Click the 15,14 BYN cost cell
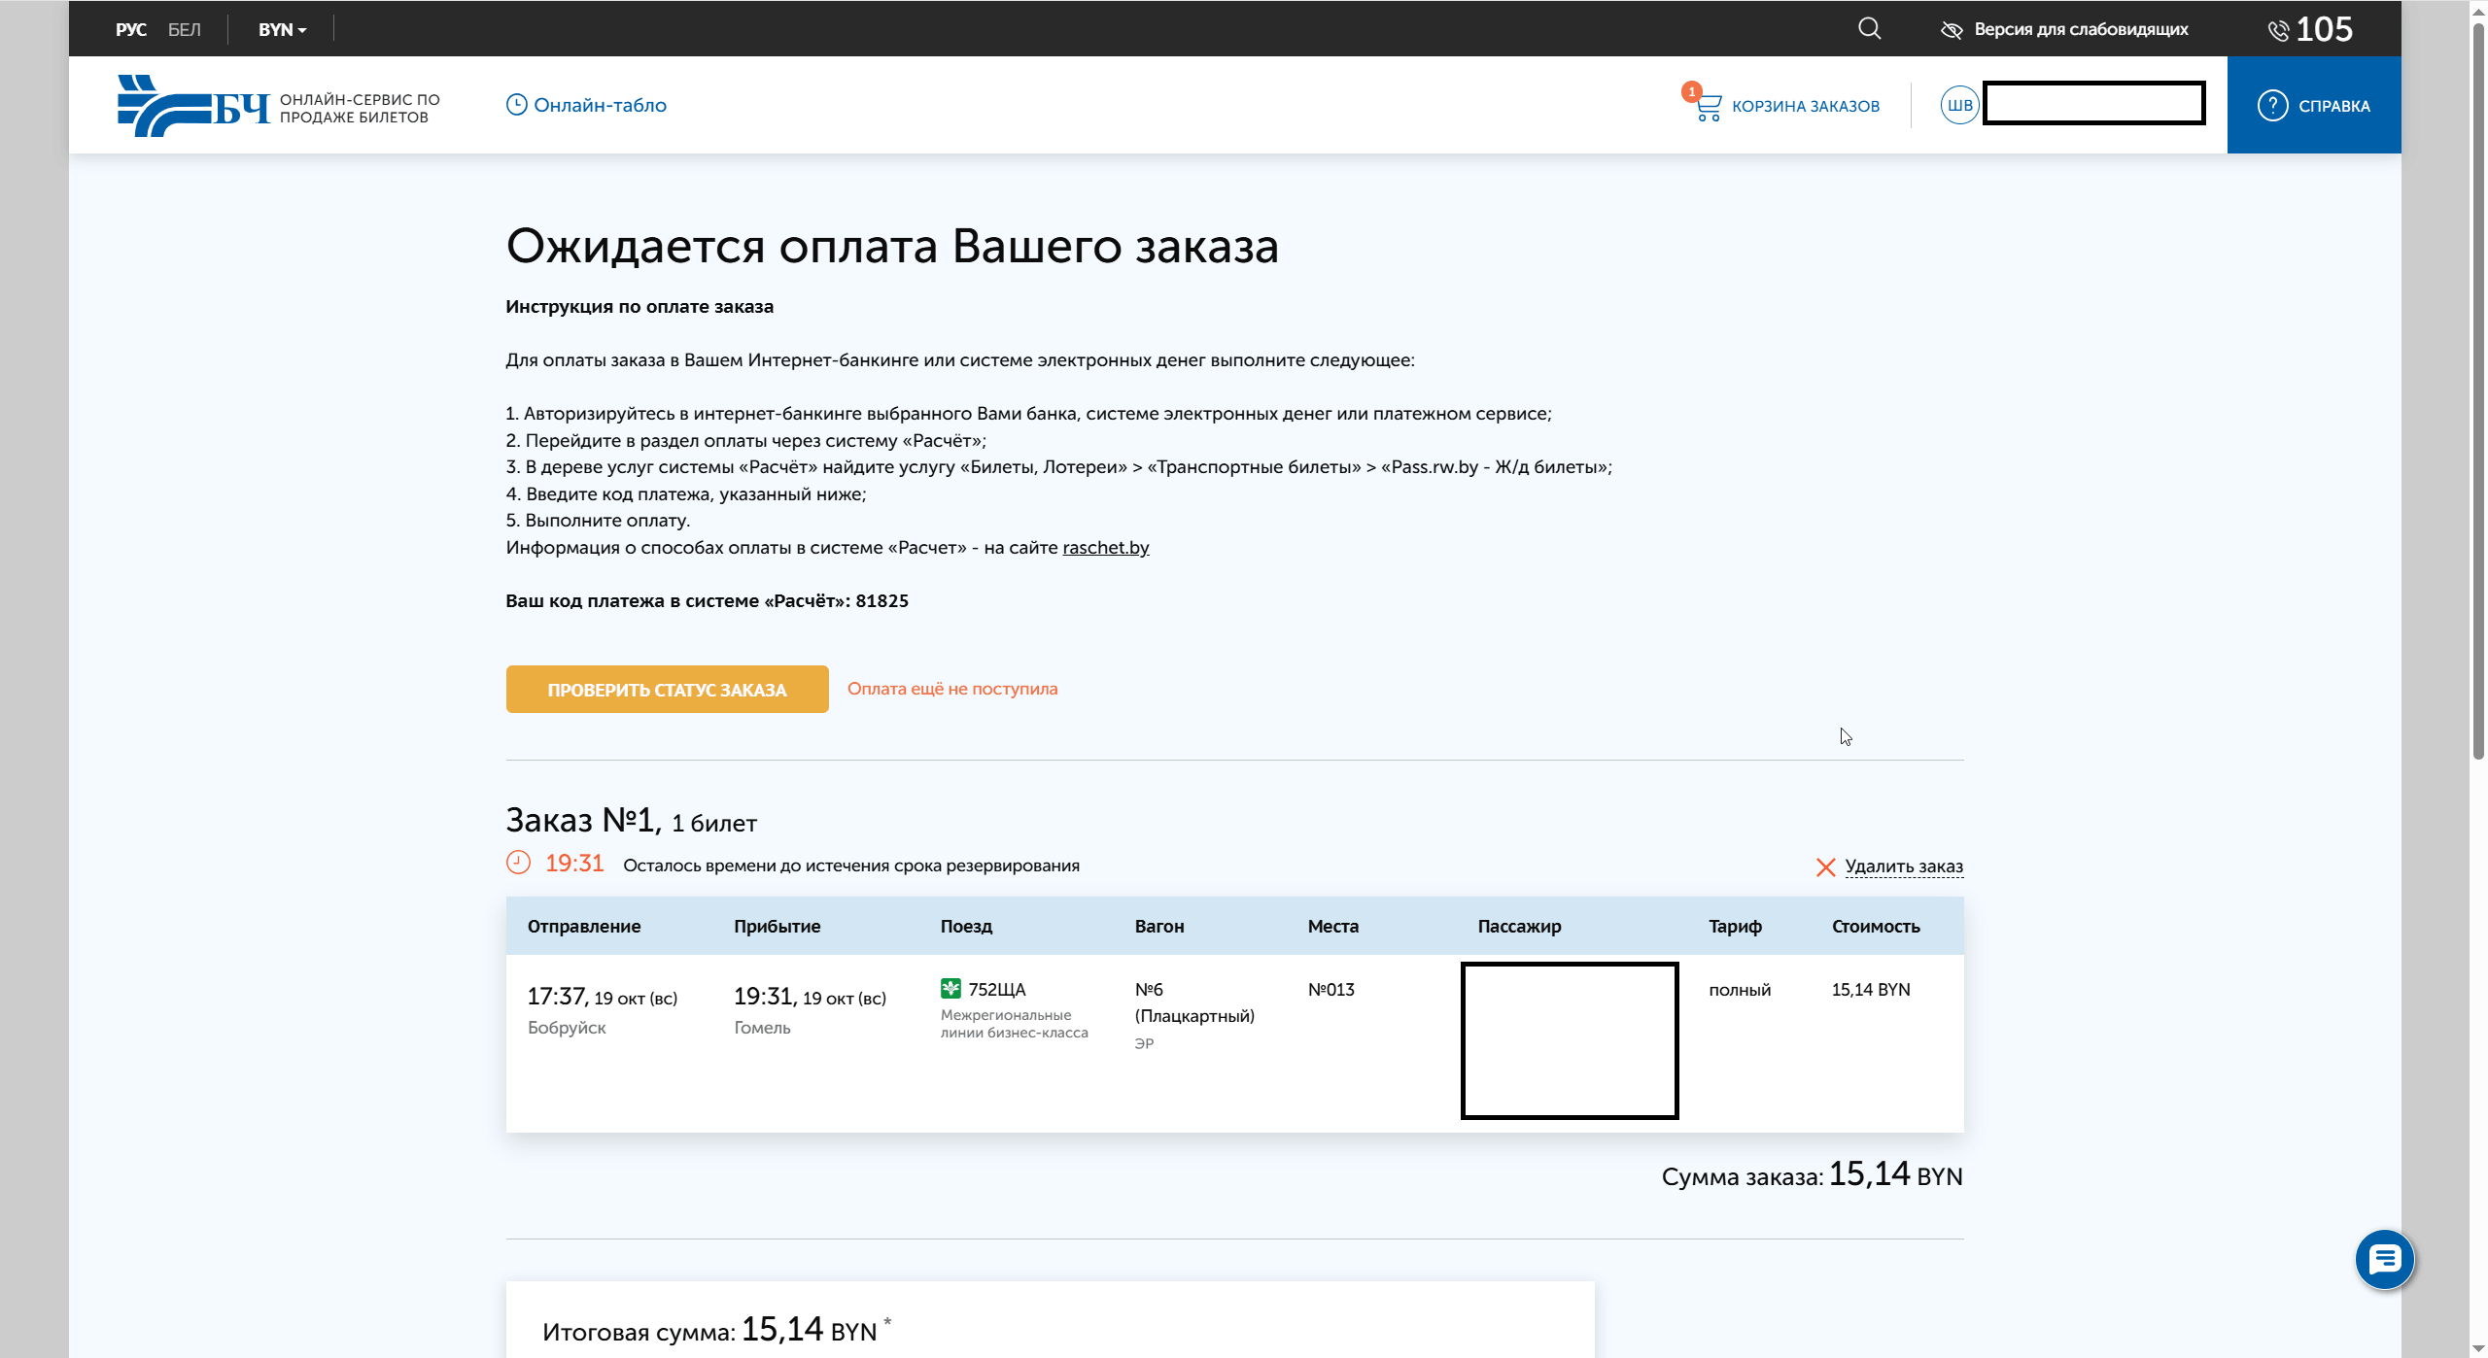 point(1870,989)
